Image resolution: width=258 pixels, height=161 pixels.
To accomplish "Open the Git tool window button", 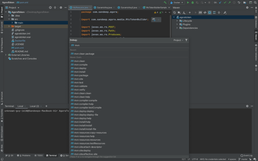I will point(9,155).
